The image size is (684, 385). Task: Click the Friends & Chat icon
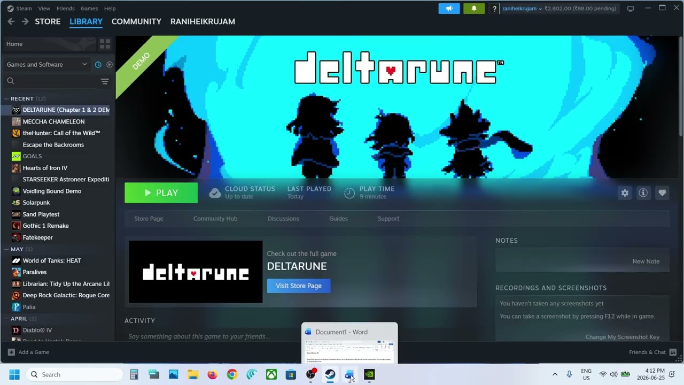tap(673, 352)
